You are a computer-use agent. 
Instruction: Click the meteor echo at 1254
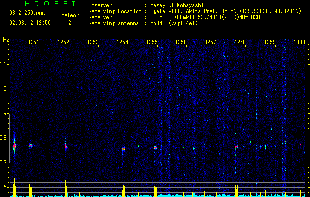click(x=124, y=149)
